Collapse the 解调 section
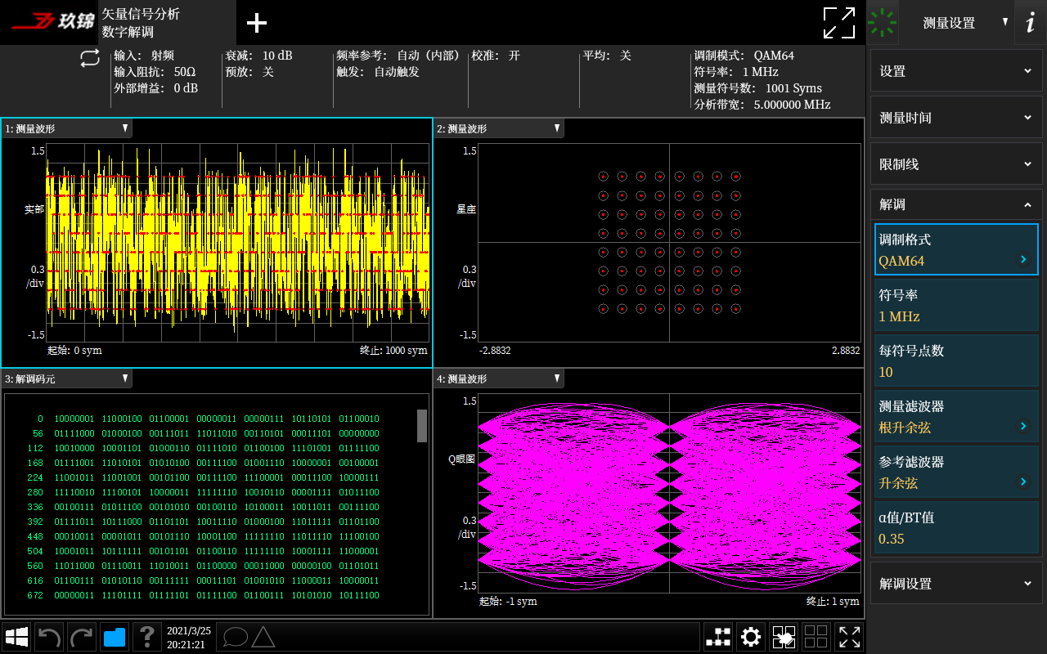The width and height of the screenshot is (1047, 654). point(956,204)
